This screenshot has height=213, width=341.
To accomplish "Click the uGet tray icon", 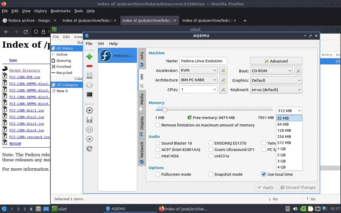I will click(303, 209).
